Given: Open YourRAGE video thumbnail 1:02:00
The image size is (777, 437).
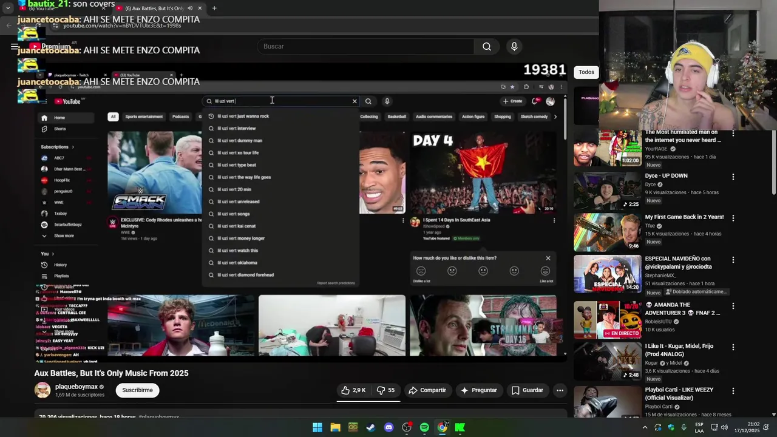Looking at the screenshot, I should click(608, 147).
